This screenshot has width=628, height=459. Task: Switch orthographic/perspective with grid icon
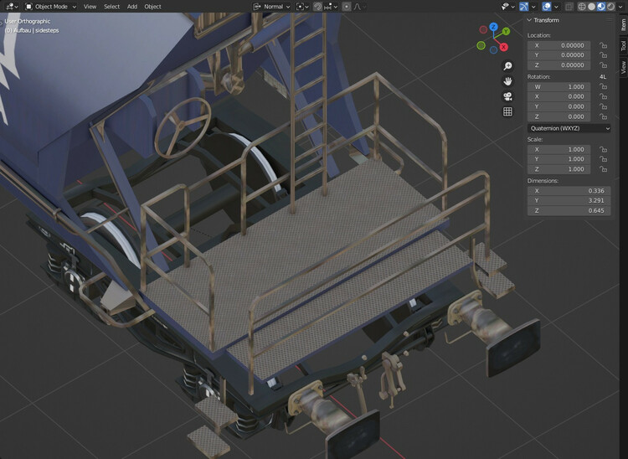point(507,111)
